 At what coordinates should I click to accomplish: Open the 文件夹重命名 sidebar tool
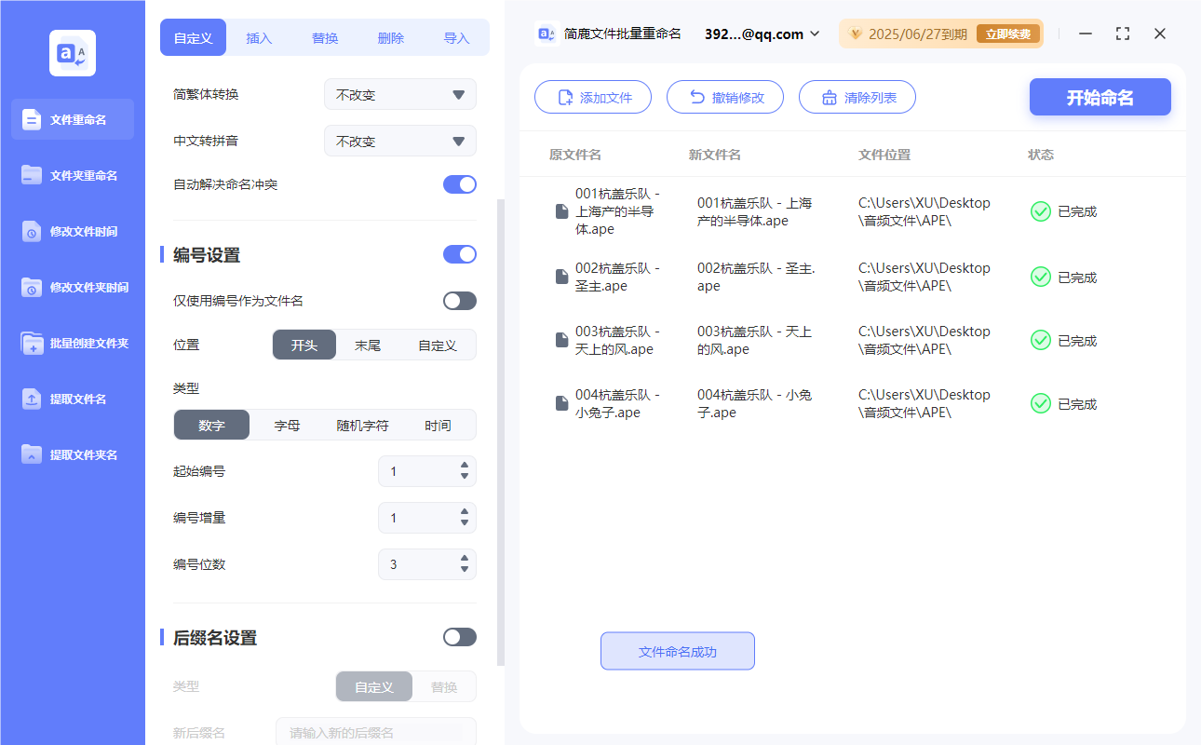pyautogui.click(x=72, y=175)
